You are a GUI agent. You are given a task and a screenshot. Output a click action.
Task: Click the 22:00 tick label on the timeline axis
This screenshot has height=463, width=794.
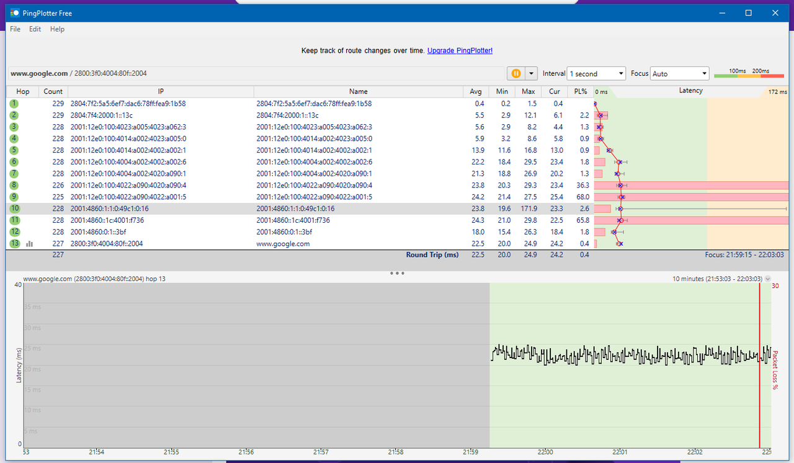tap(545, 452)
